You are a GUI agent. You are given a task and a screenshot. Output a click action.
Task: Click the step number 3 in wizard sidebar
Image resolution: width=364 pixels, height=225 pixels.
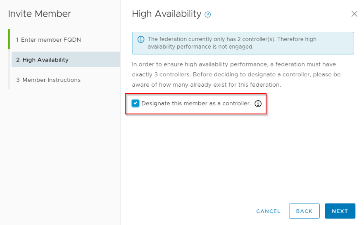(18, 80)
